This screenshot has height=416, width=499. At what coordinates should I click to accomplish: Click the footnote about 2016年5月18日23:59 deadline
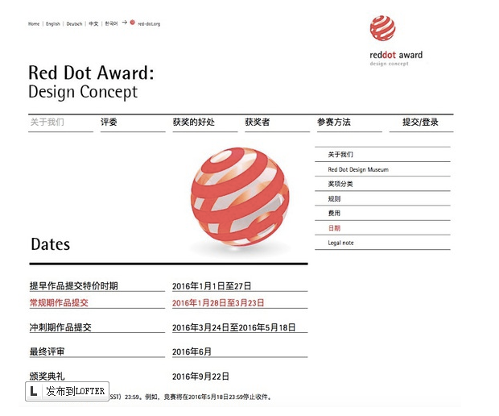(x=191, y=397)
